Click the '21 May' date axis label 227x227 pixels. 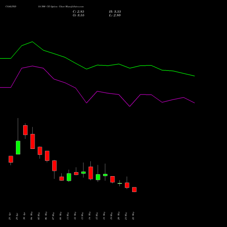126,216
